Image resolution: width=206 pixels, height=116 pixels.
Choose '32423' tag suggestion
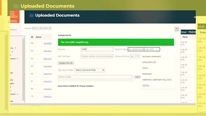[x=145, y=68]
